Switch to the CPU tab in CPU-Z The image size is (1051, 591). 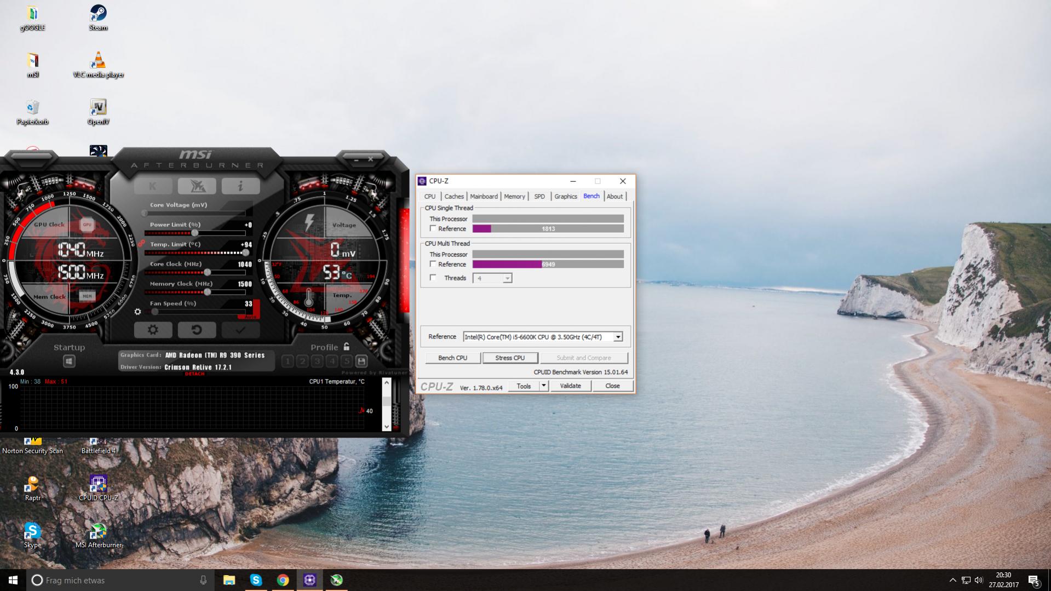click(x=430, y=197)
